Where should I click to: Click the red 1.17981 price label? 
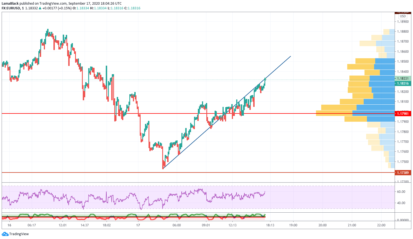click(x=403, y=113)
